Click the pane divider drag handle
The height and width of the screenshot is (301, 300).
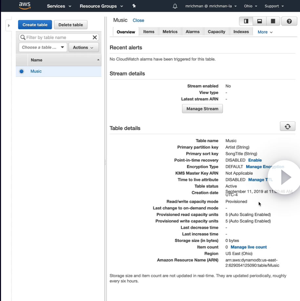tap(105, 162)
